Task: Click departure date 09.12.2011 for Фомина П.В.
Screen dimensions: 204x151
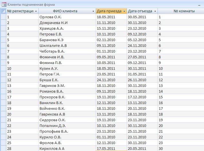Action: coord(142,63)
